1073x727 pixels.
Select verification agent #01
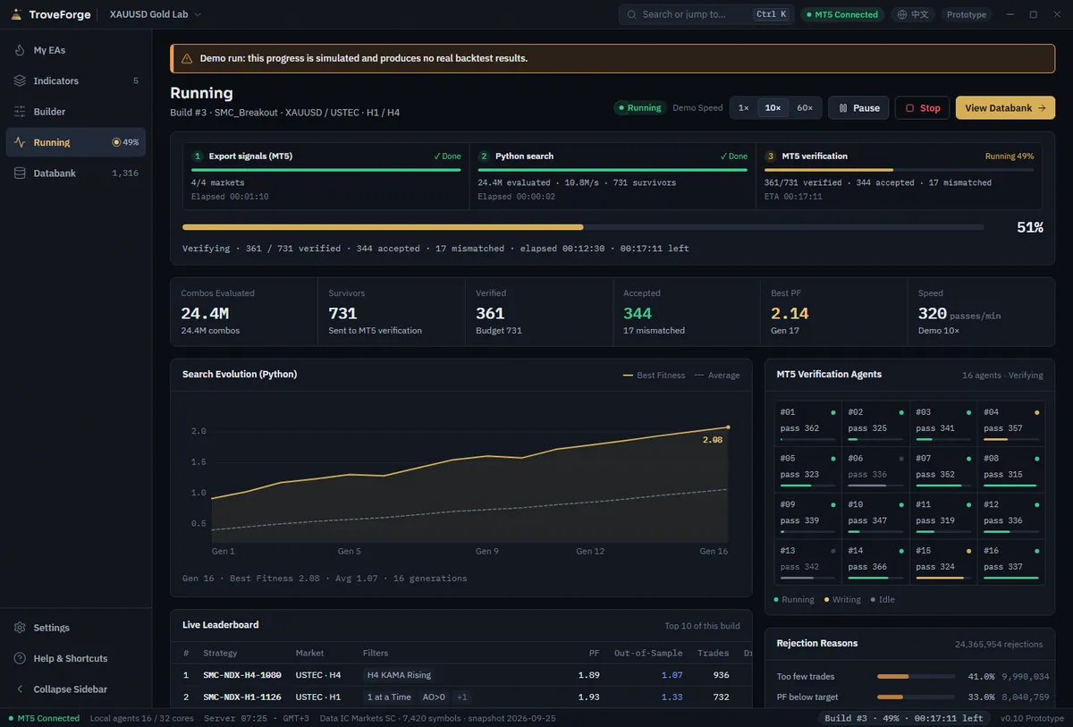(x=807, y=423)
